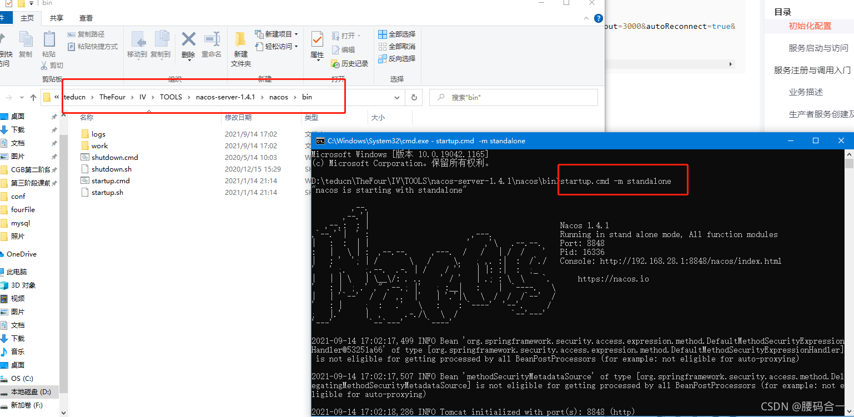854x417 pixels.
Task: Open 业务描述 in the page contents
Action: click(x=806, y=92)
